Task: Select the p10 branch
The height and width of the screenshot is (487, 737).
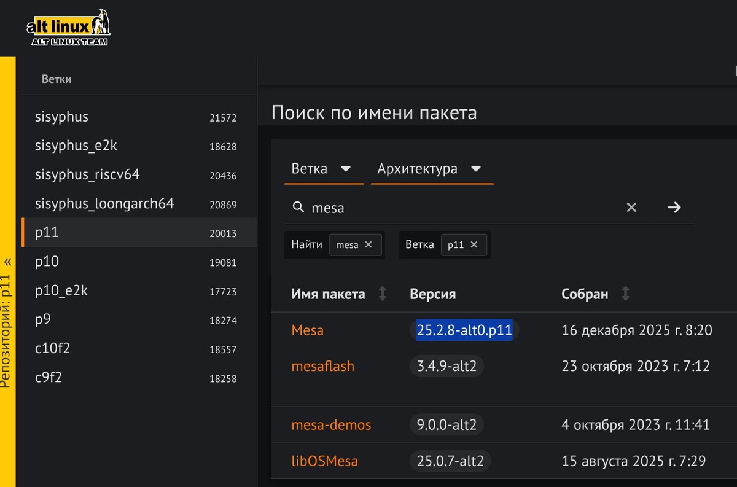Action: tap(47, 262)
